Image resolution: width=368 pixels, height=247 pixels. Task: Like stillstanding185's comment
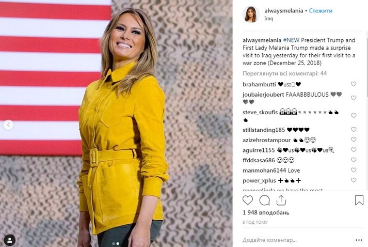point(354,129)
